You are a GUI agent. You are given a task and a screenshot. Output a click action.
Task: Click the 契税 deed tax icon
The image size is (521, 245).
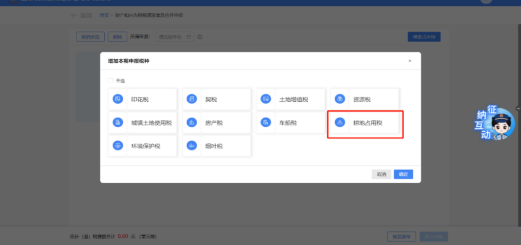coord(192,99)
